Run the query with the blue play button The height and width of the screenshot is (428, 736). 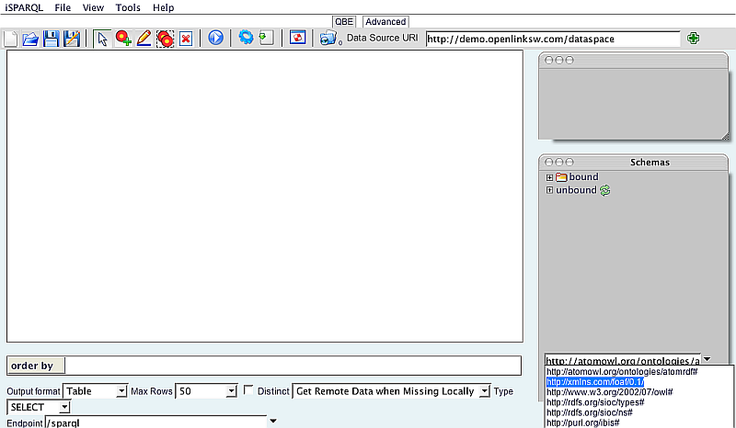215,38
